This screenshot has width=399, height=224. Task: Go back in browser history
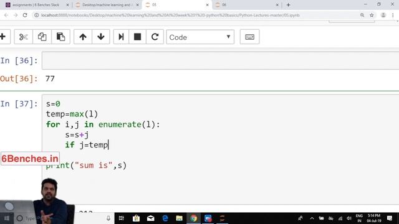pyautogui.click(x=6, y=15)
